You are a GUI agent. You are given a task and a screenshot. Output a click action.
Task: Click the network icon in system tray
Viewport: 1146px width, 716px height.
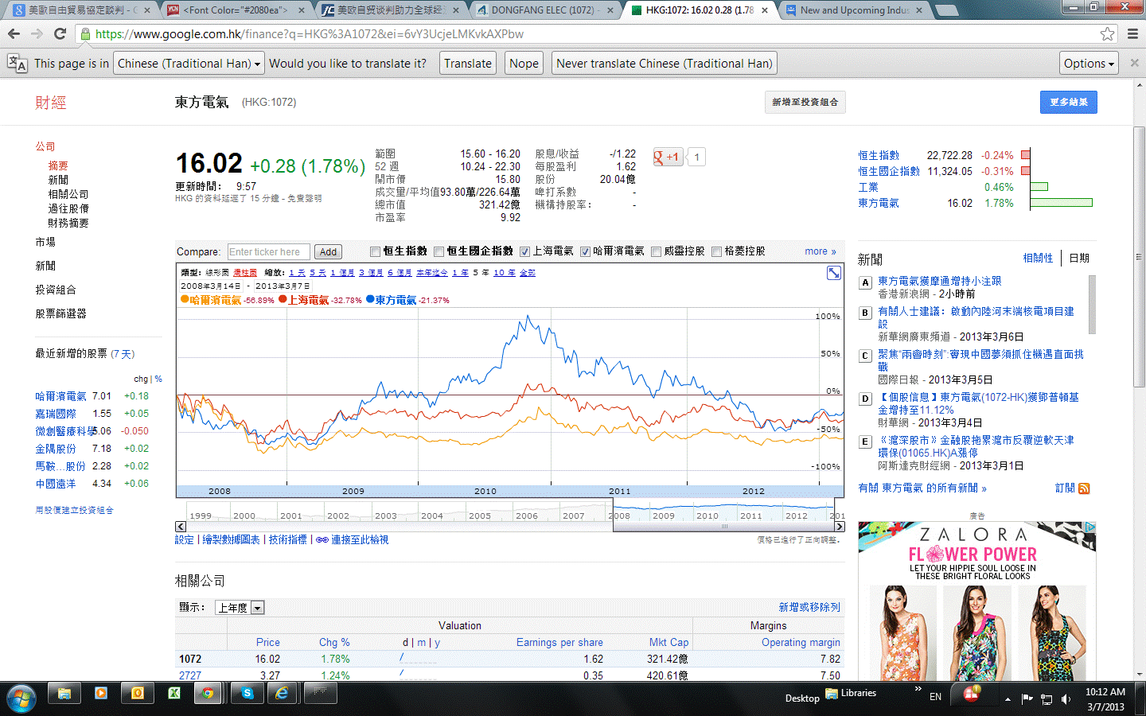click(1047, 698)
